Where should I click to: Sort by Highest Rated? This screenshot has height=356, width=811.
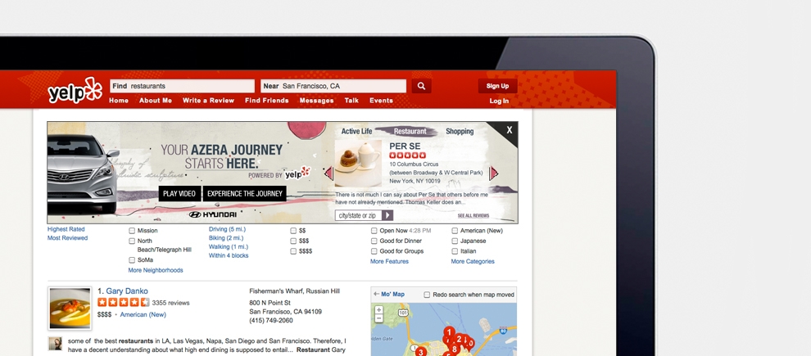66,229
